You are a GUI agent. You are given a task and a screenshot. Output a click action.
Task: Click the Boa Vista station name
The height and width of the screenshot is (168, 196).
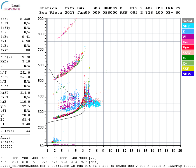tap(51, 13)
